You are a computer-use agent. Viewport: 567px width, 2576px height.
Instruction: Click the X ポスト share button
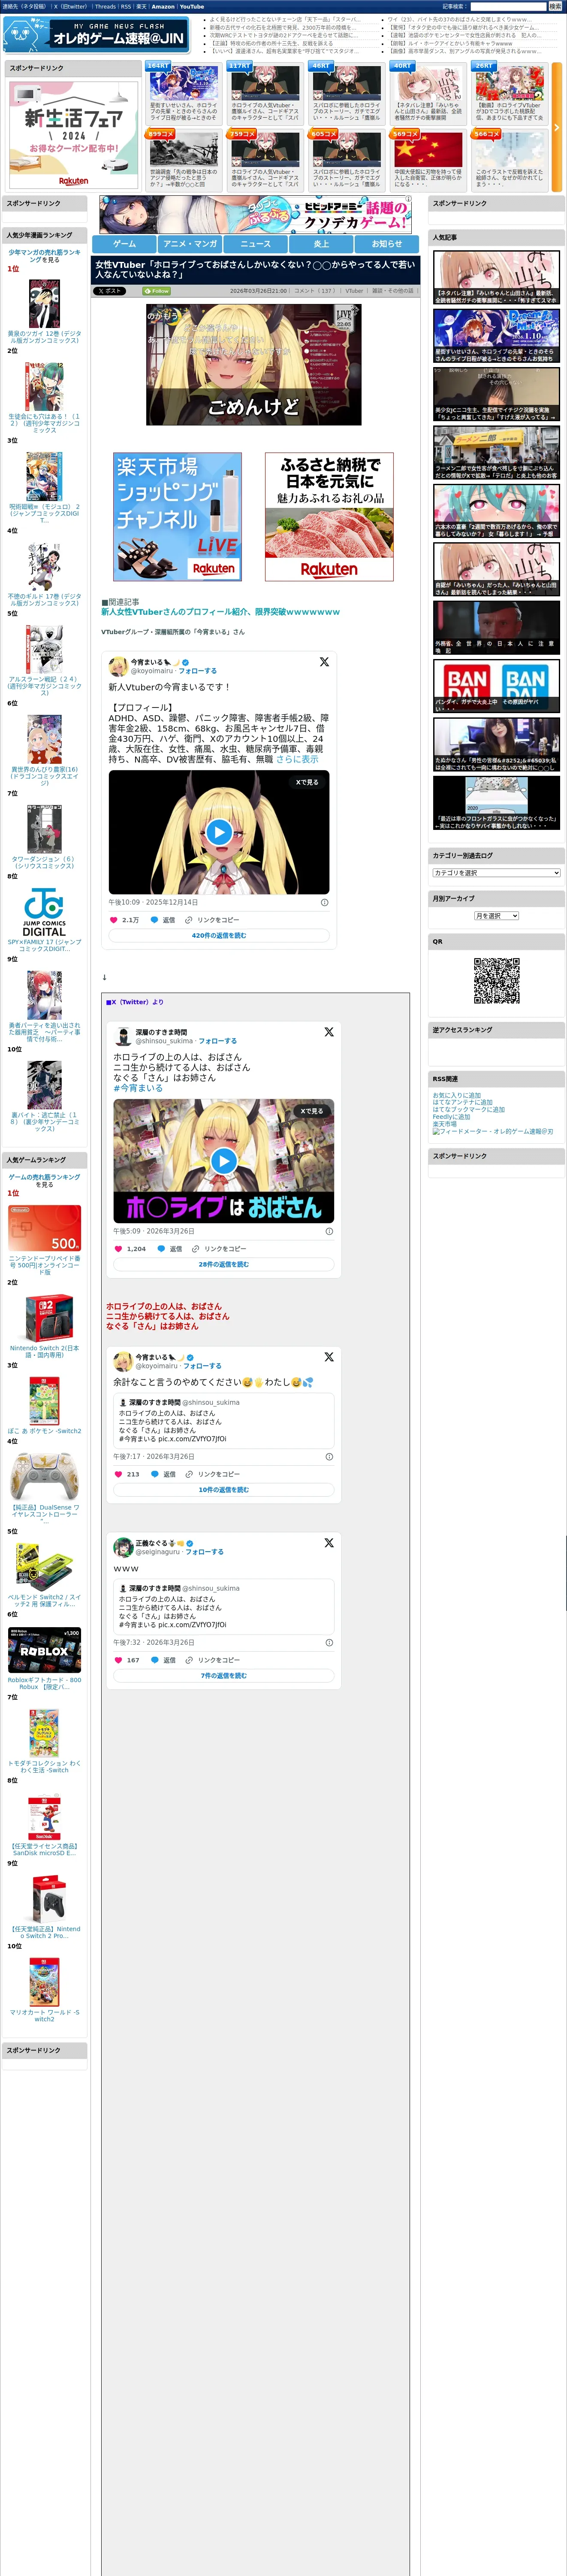[110, 291]
